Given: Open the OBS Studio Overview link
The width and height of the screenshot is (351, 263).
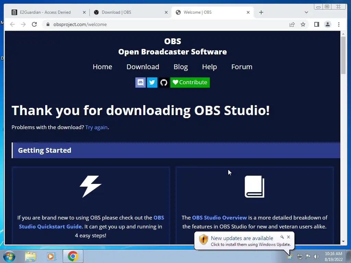Looking at the screenshot, I should point(219,217).
